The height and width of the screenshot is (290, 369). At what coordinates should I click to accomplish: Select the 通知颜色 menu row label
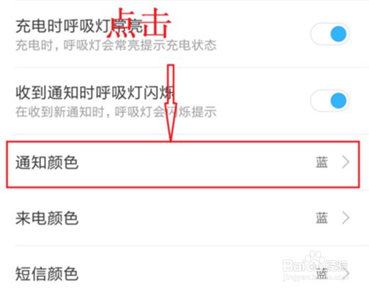[x=47, y=162]
